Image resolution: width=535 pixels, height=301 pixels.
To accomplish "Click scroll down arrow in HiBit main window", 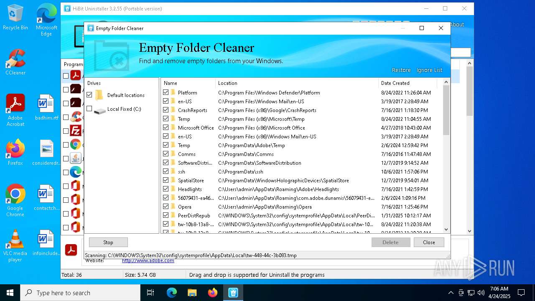I will pos(470,231).
